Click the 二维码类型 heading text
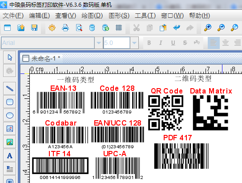242x183 pixels. pyautogui.click(x=193, y=79)
